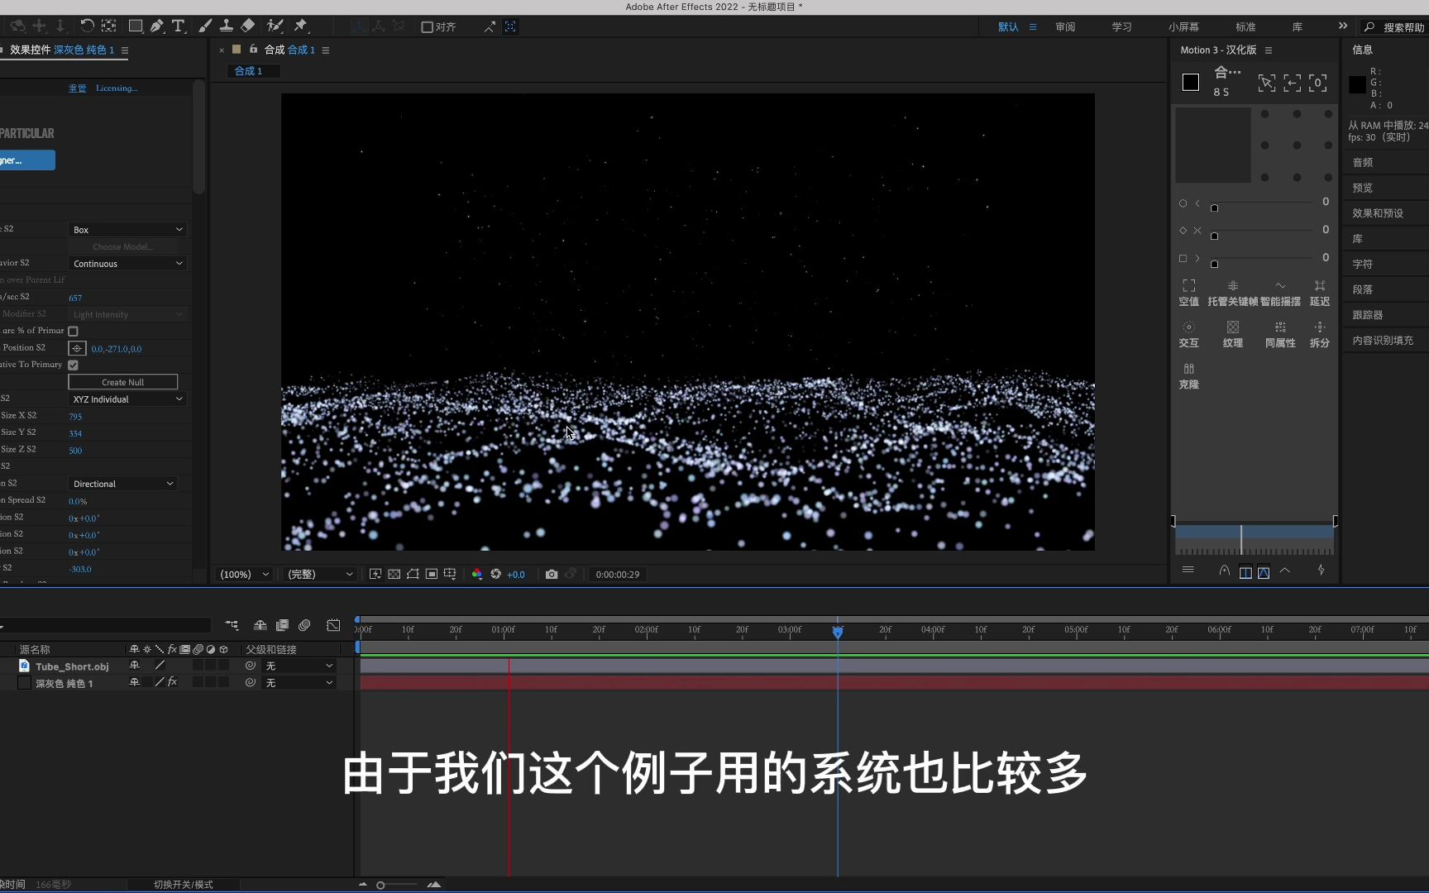Toggle transparency grid in composition viewer
Image resolution: width=1429 pixels, height=893 pixels.
pos(394,574)
